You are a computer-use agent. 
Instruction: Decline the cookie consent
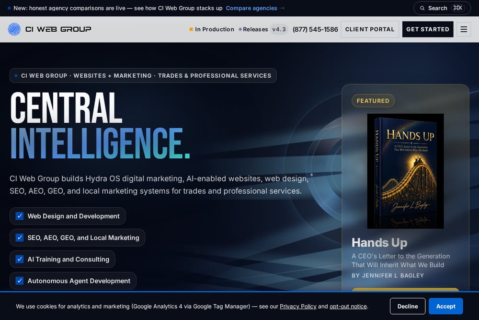pyautogui.click(x=408, y=306)
